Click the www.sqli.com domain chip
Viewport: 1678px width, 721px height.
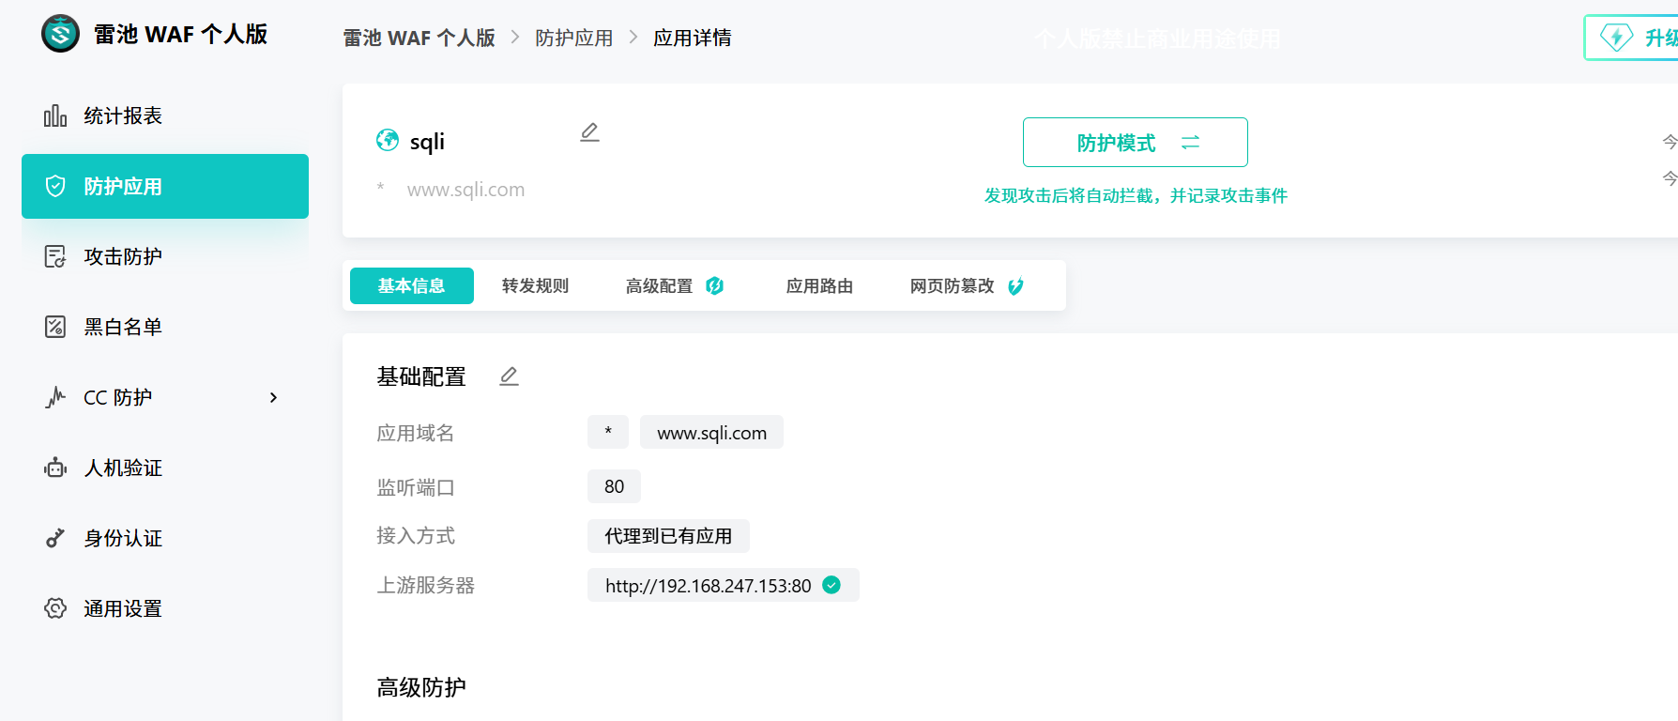click(x=711, y=433)
